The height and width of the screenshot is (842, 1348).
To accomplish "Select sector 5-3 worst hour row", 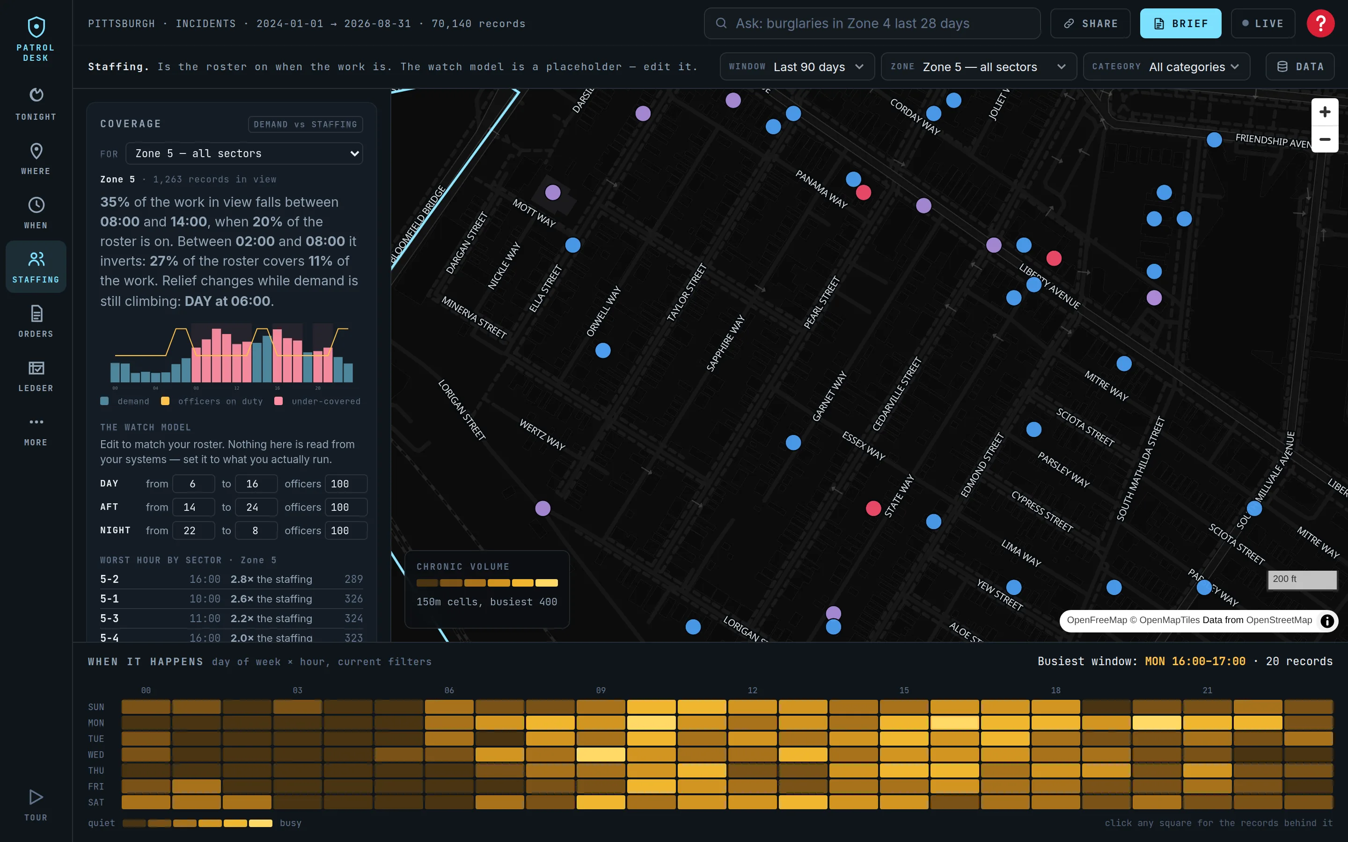I will coord(231,618).
